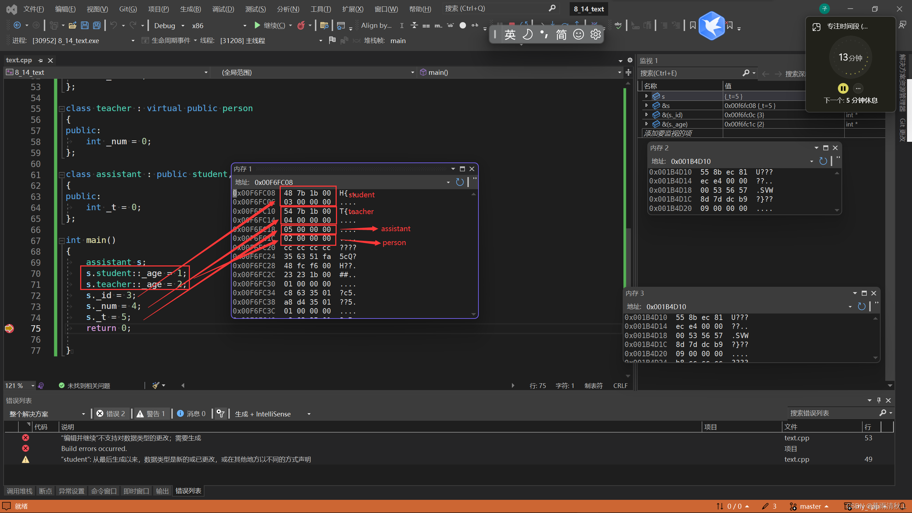Toggle the 消息 0 messages filter
The image size is (912, 513).
191,414
